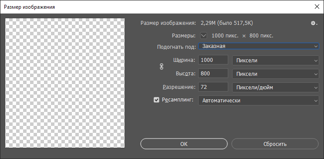Click the transparent checkerboard preview area
Viewport: 324px width, 159px height.
pyautogui.click(x=65, y=83)
